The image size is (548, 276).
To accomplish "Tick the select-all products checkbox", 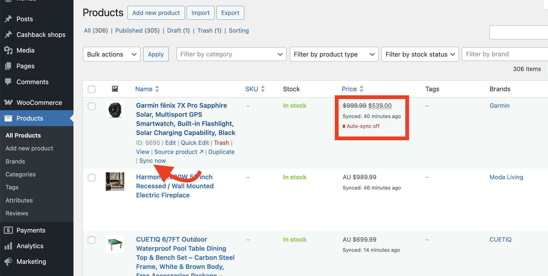I will 91,89.
